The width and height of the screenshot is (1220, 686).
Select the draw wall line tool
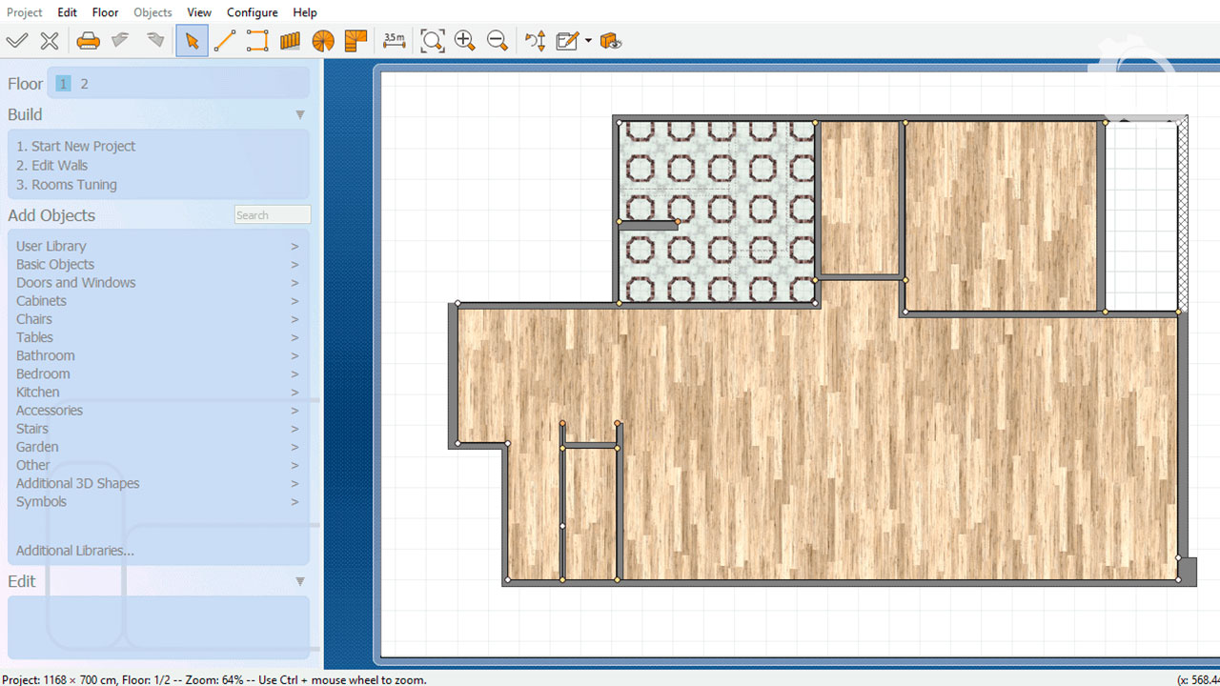click(x=225, y=41)
